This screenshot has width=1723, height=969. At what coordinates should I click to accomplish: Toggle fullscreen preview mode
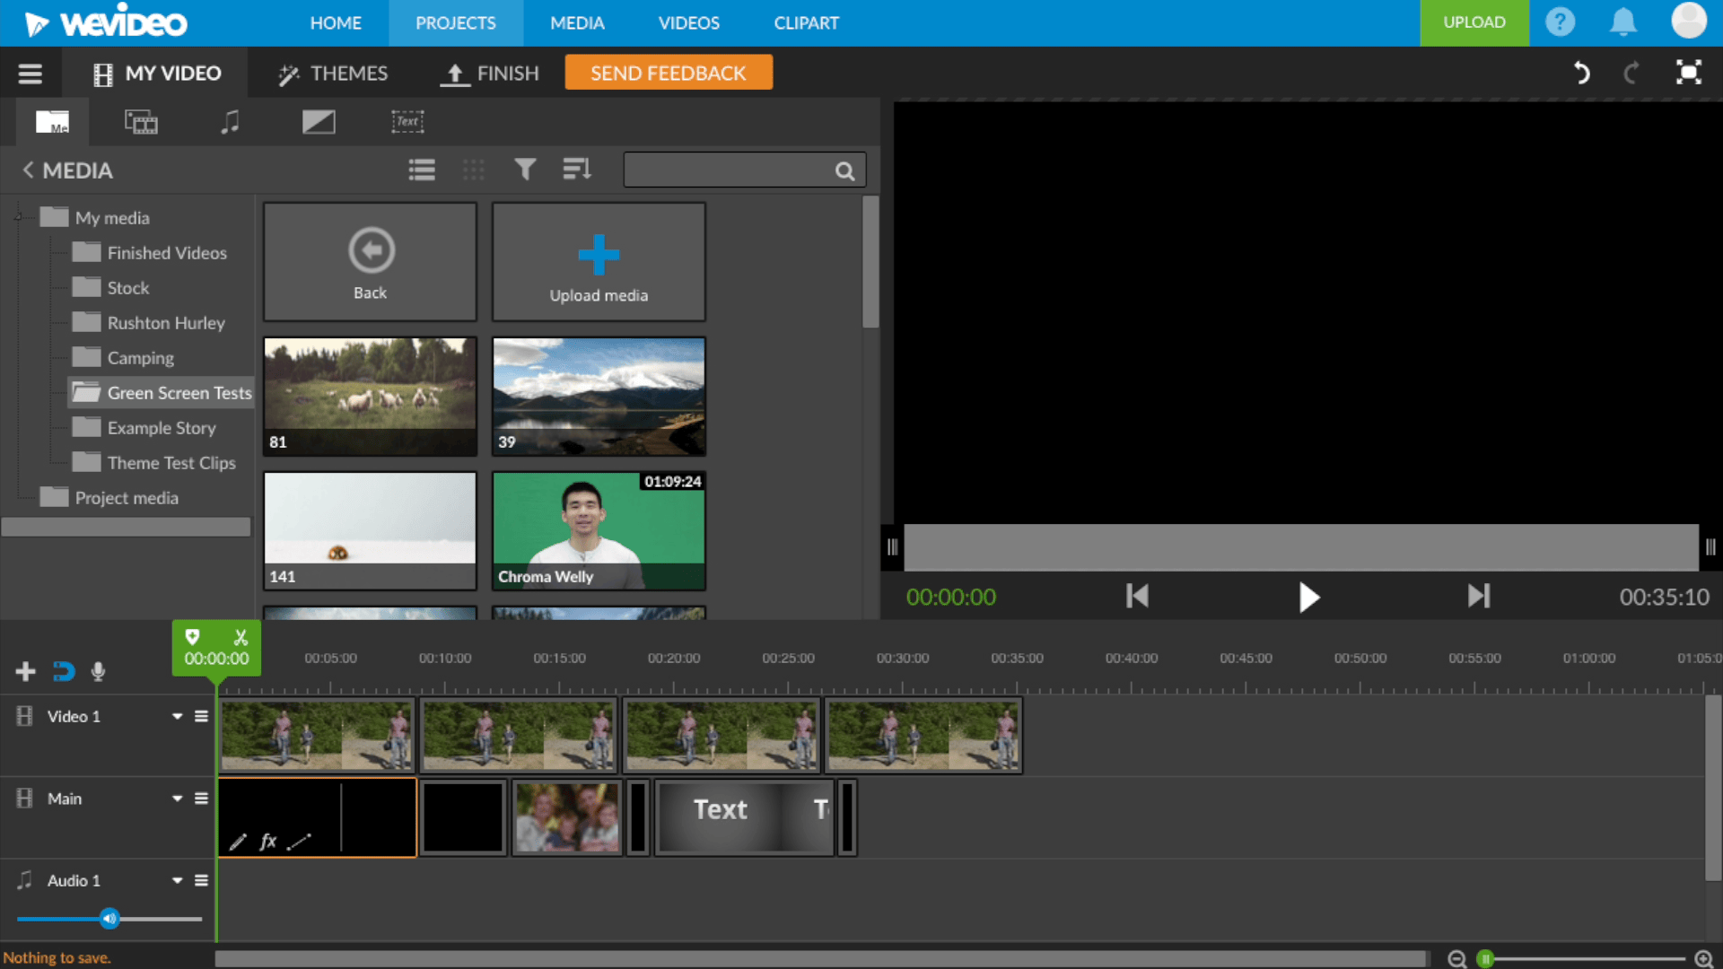coord(1689,73)
